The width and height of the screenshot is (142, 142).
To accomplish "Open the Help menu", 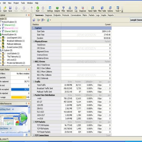I will (x=37, y=3).
